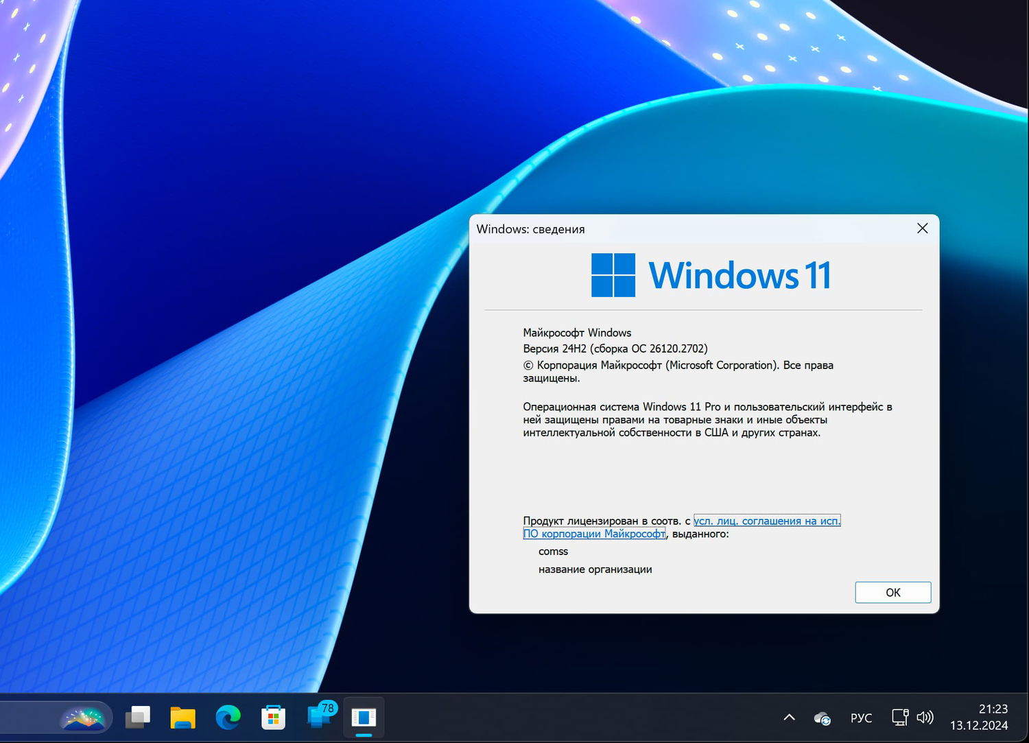1029x743 pixels.
Task: Close the Windows: сведения dialog
Action: coord(922,228)
